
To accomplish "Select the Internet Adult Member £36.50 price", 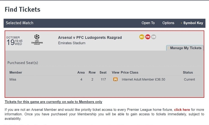I will coord(143,79).
